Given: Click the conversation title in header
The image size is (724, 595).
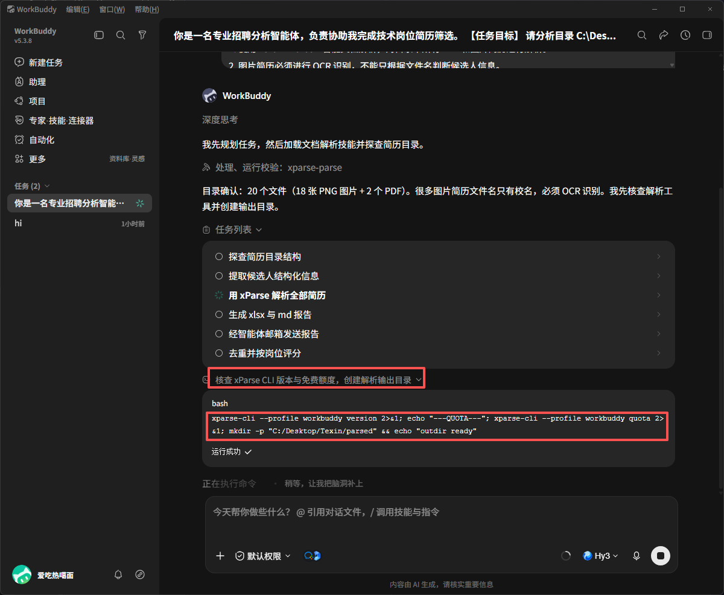Looking at the screenshot, I should coord(395,36).
